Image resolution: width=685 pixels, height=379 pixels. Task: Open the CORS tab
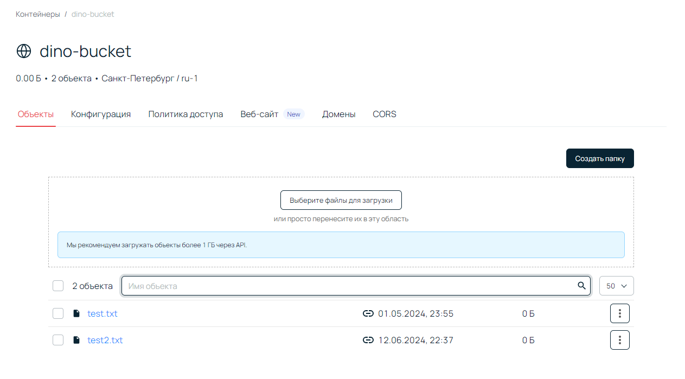(385, 114)
